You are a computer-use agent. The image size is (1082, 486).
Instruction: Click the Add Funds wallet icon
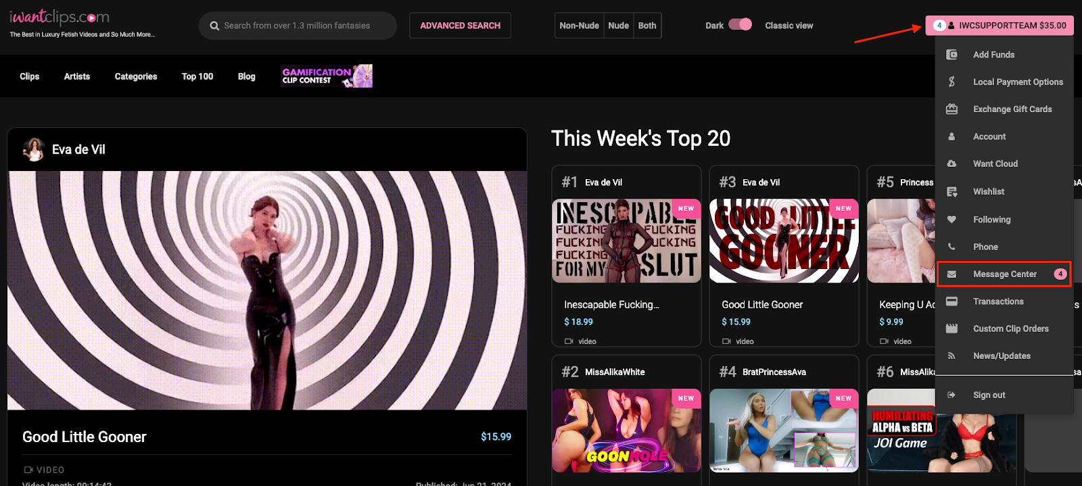click(951, 55)
